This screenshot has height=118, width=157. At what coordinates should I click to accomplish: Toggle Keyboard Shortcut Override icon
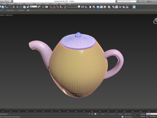click(x=47, y=7)
